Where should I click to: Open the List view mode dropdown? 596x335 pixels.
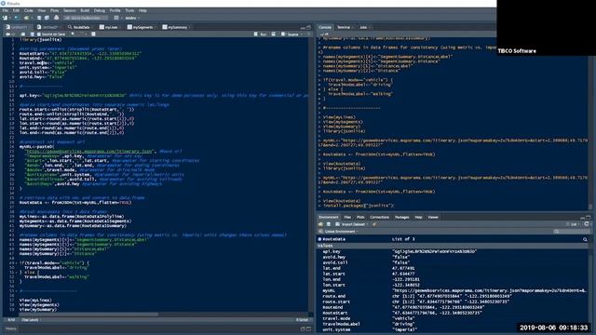pos(573,224)
